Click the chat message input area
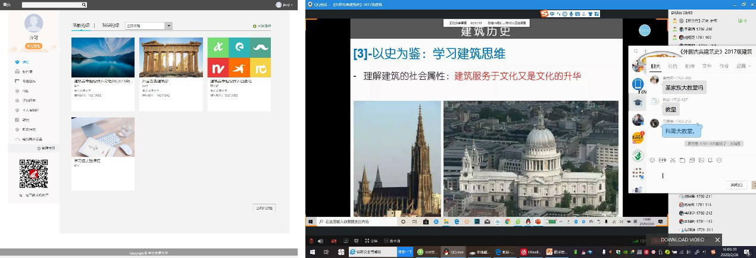756x258 pixels. [699, 173]
